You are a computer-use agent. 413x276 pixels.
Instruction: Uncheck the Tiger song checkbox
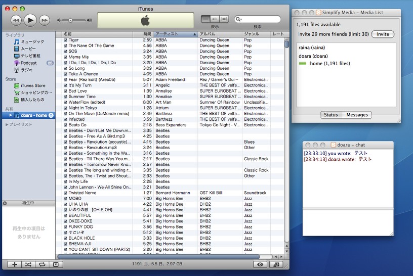coord(65,40)
